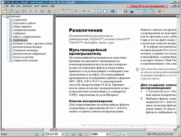Click the Open file folder icon

pyautogui.click(x=5, y=11)
